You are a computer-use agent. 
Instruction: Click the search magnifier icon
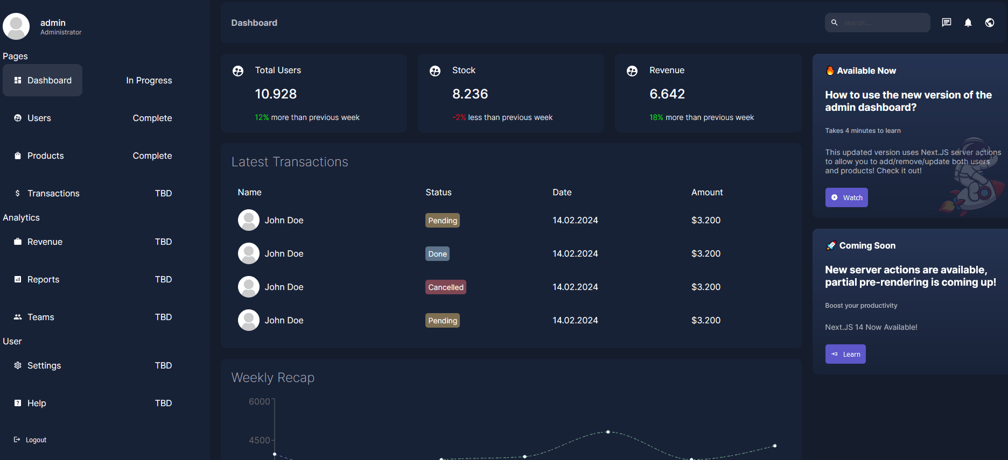coord(834,23)
